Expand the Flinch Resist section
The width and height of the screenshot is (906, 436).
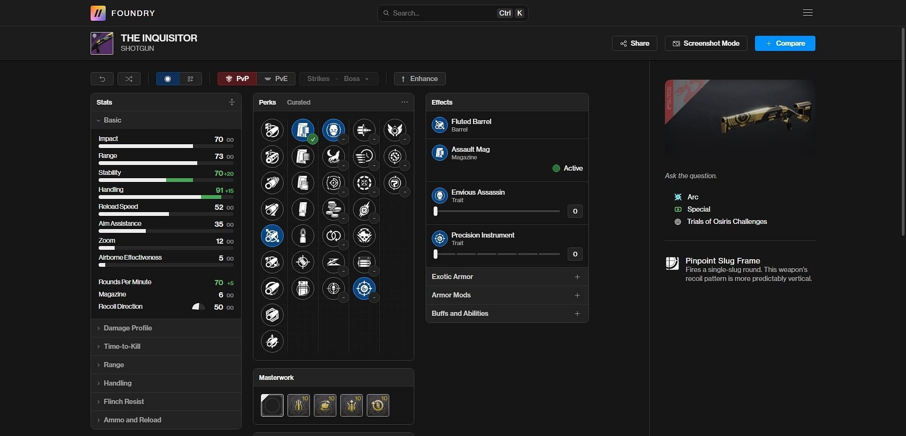[166, 402]
